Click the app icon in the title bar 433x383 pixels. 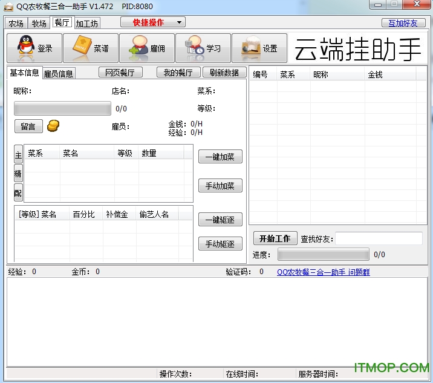click(x=8, y=7)
